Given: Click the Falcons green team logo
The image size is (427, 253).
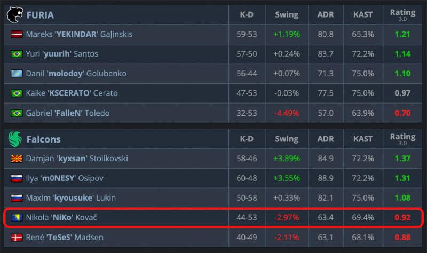Looking at the screenshot, I should [x=15, y=139].
